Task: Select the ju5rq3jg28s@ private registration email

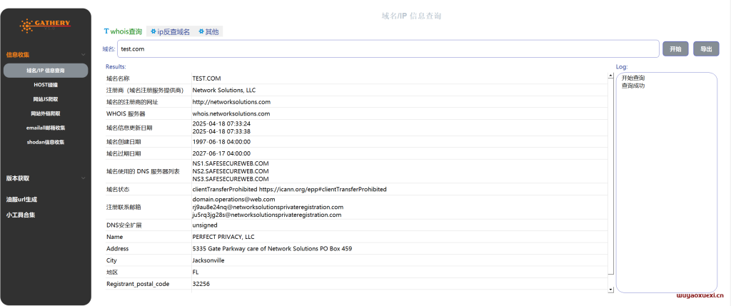Action: click(x=267, y=215)
